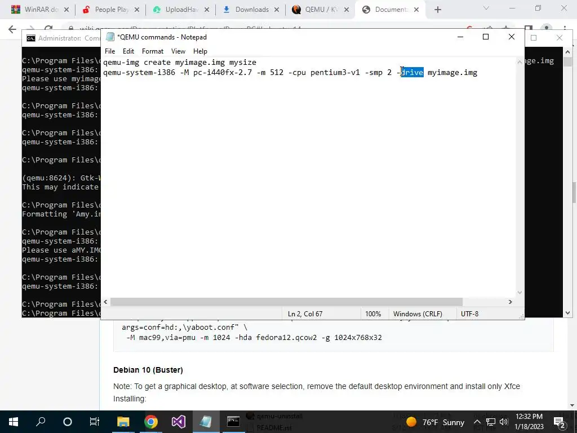Close the Command Prompt window
This screenshot has width=577, height=433.
(x=560, y=38)
